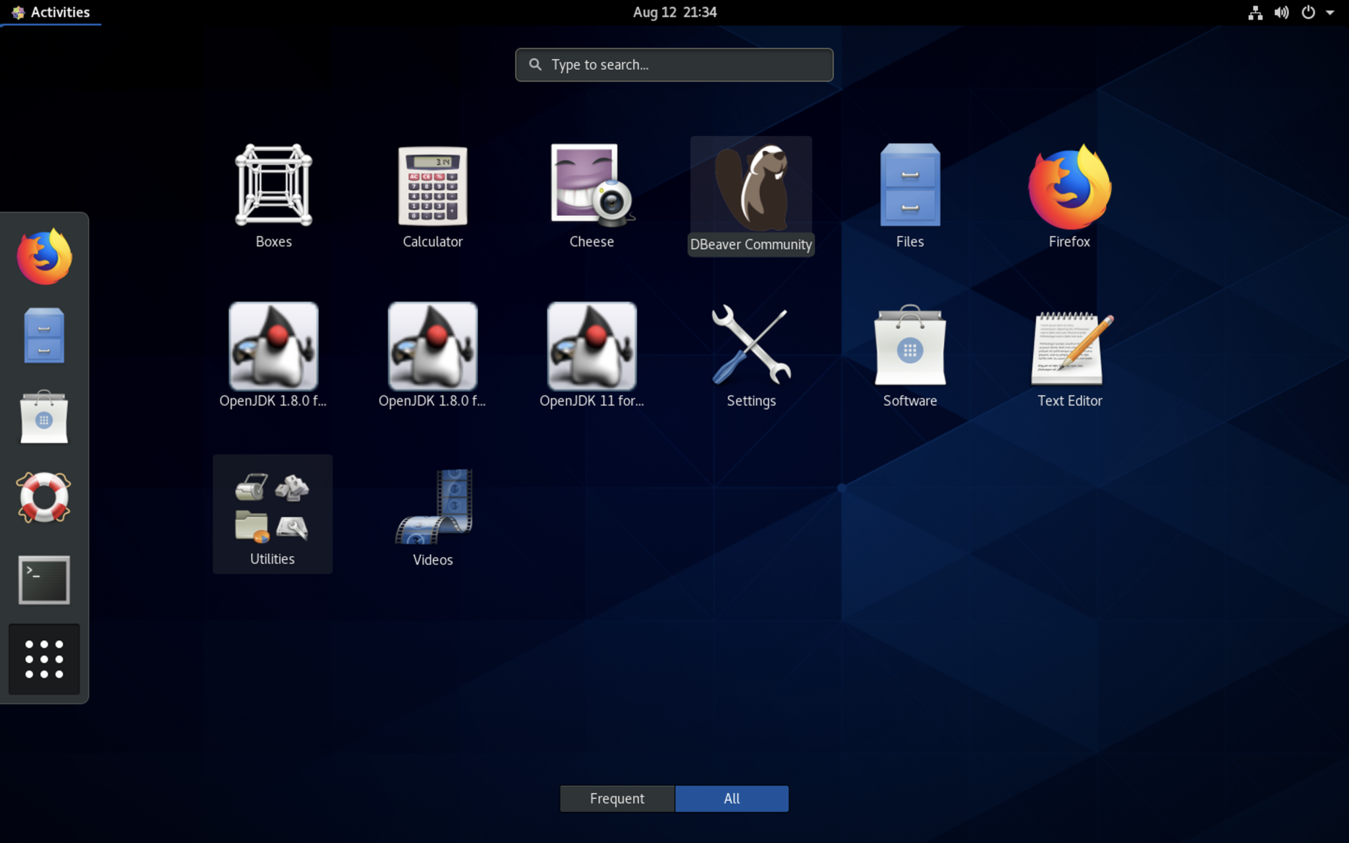This screenshot has width=1349, height=843.
Task: Click the volume icon in top bar
Action: 1282,12
